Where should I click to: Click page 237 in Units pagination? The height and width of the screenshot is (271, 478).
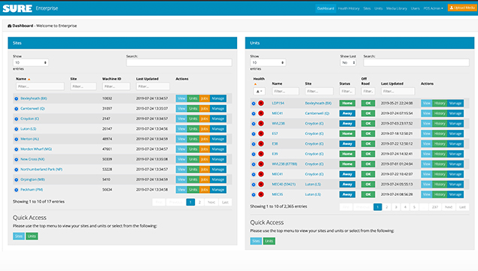[435, 207]
